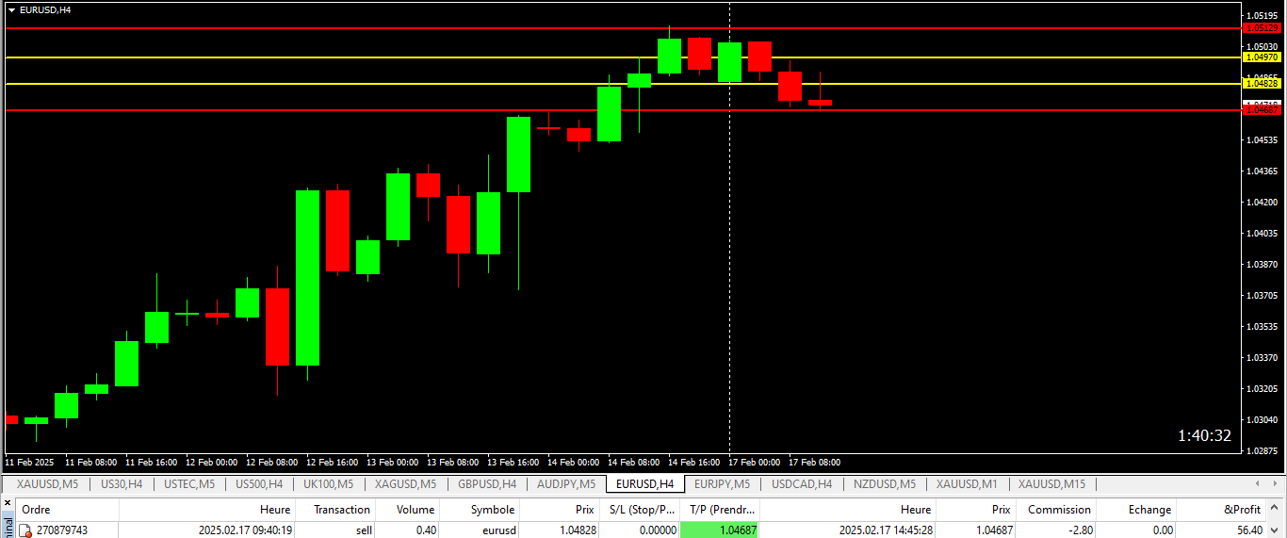The width and height of the screenshot is (1287, 538).
Task: Click the 14 Feb 16:00 time axis label
Action: coord(693,463)
